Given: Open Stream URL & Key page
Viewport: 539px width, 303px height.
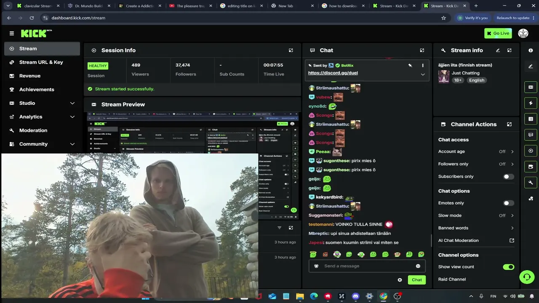Looking at the screenshot, I should click(x=42, y=62).
